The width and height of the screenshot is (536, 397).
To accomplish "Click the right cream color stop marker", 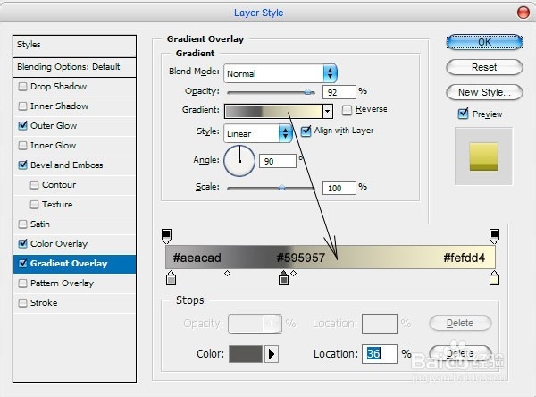I will (x=494, y=280).
